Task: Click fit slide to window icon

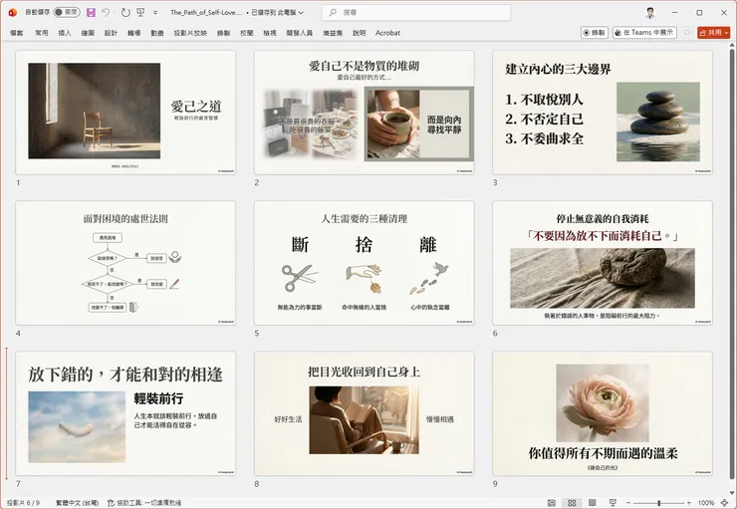Action: 724,503
